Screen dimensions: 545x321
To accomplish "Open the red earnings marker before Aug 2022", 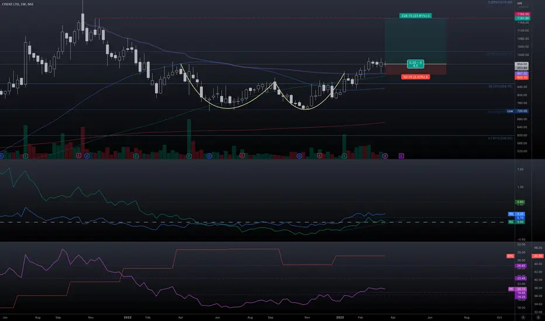I will tap(242, 156).
